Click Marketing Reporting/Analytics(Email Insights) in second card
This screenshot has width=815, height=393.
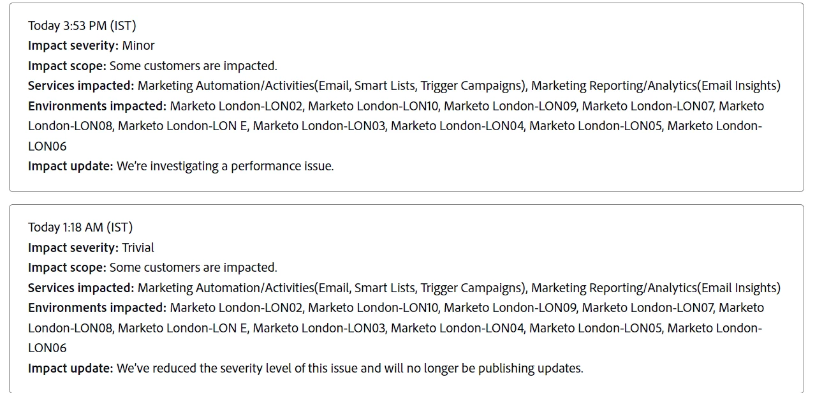coord(656,288)
